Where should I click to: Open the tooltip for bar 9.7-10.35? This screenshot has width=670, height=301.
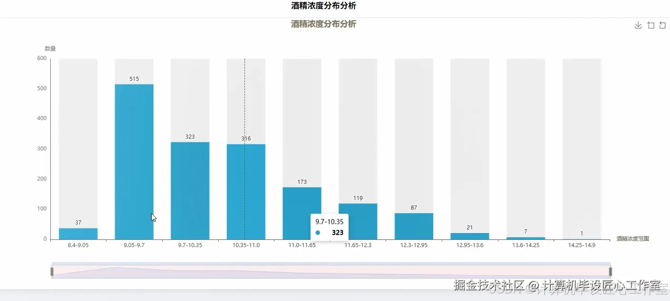pos(190,190)
